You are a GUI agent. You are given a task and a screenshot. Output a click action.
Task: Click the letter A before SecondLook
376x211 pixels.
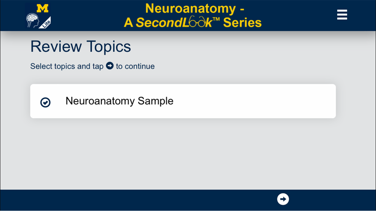[x=128, y=22]
